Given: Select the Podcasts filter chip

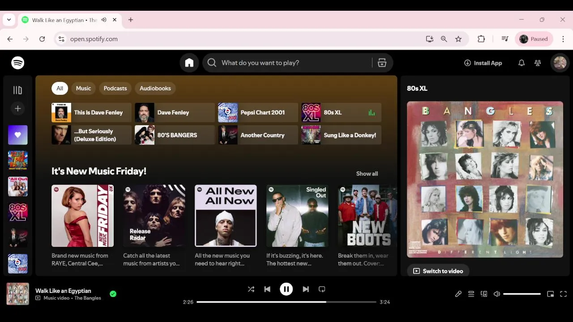Looking at the screenshot, I should coord(115,89).
